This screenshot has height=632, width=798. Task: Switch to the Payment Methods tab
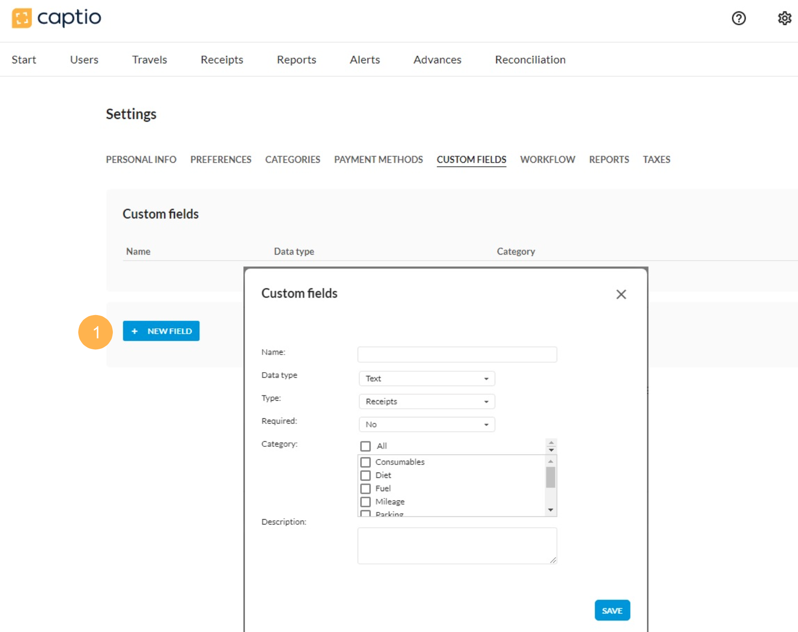pos(379,159)
